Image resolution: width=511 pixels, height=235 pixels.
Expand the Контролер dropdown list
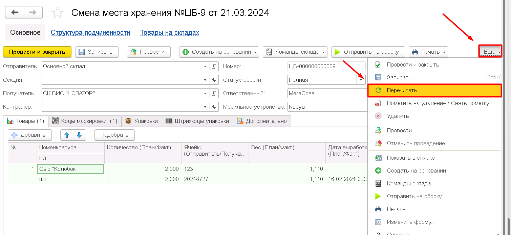coord(206,107)
